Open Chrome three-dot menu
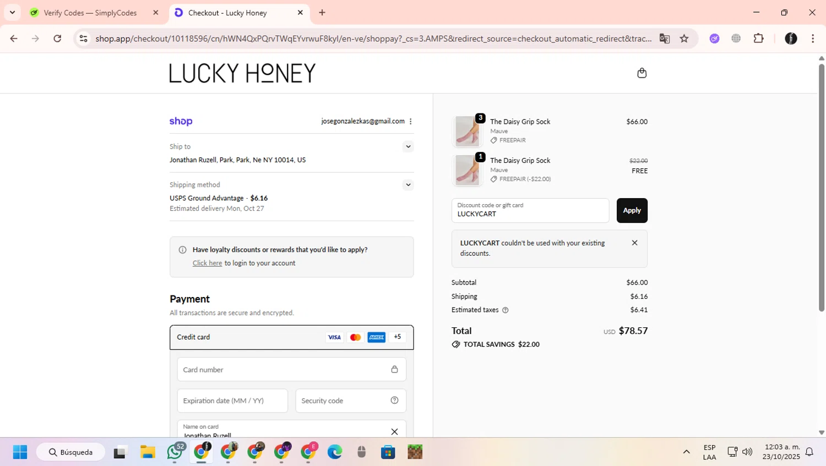826x466 pixels. coord(813,39)
